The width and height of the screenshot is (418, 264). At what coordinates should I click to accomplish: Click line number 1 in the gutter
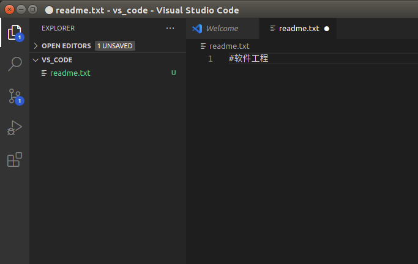[x=211, y=59]
